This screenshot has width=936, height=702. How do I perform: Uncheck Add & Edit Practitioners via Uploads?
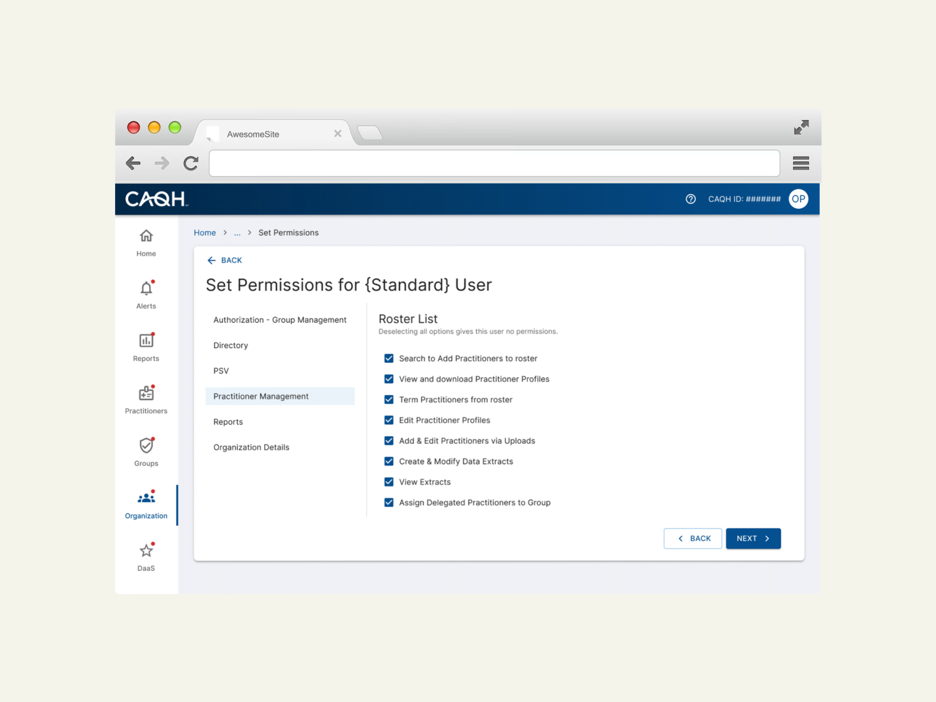point(389,441)
